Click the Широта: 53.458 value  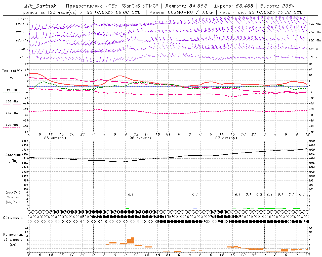point(233,6)
